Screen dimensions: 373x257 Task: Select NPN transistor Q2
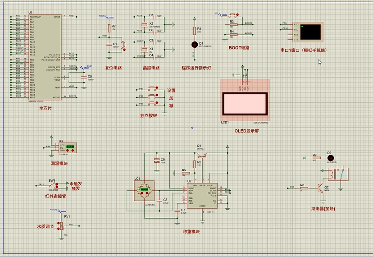pos(321,188)
